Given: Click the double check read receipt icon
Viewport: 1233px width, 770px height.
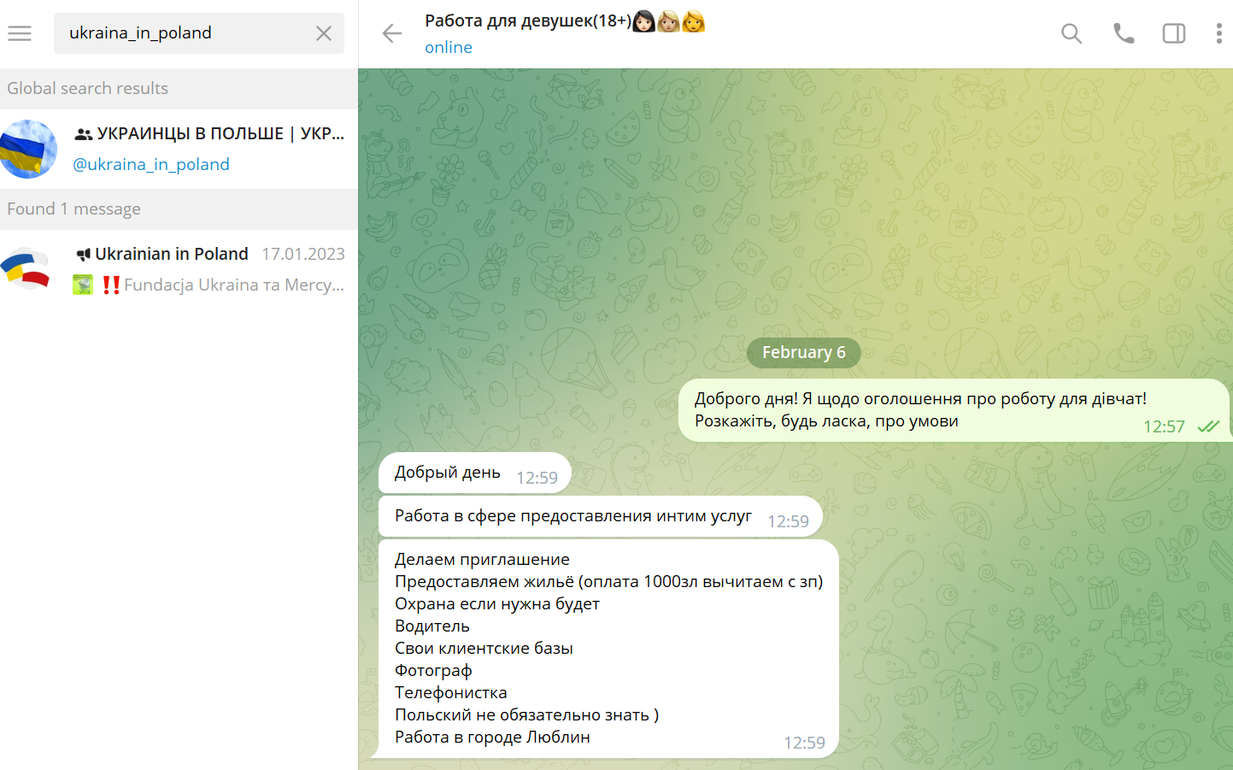Looking at the screenshot, I should (1207, 426).
